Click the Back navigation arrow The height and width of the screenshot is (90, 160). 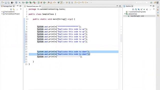point(86,2)
